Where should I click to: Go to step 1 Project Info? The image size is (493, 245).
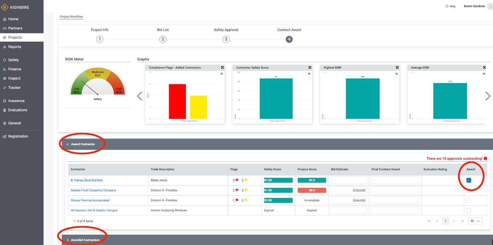click(x=100, y=39)
